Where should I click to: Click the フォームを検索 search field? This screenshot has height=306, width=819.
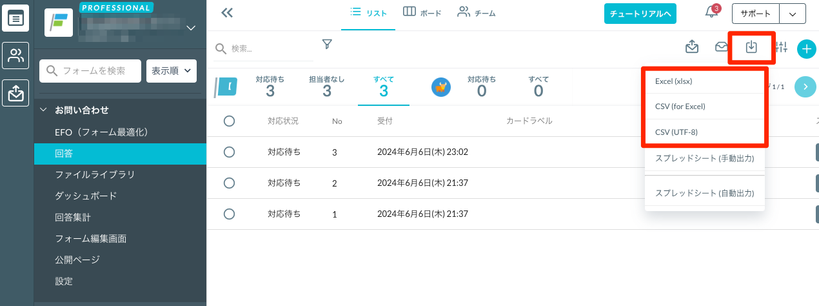tap(90, 70)
